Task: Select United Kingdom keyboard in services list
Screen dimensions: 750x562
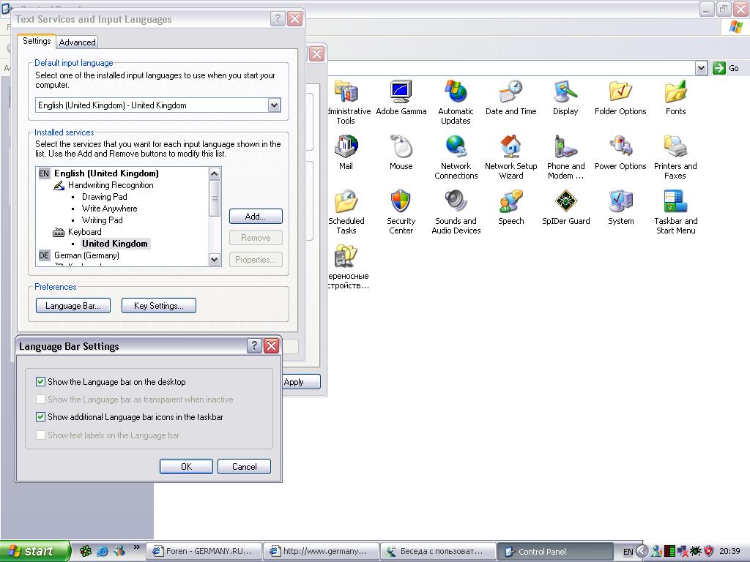Action: coord(115,244)
